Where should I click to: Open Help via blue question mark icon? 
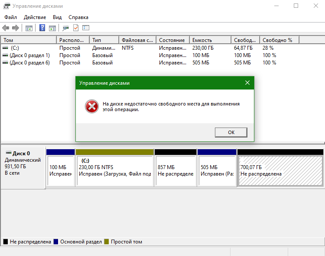point(42,28)
